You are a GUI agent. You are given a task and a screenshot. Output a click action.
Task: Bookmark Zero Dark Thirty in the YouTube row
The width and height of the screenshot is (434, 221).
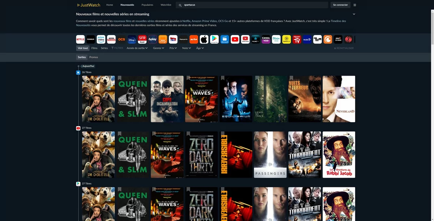(188, 134)
